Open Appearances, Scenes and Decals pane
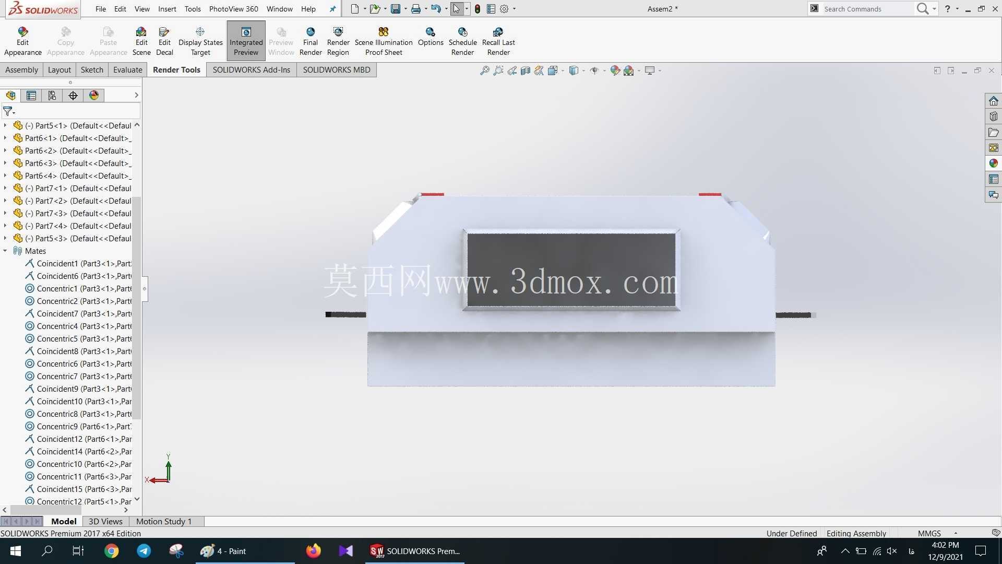1002x564 pixels. pos(993,163)
